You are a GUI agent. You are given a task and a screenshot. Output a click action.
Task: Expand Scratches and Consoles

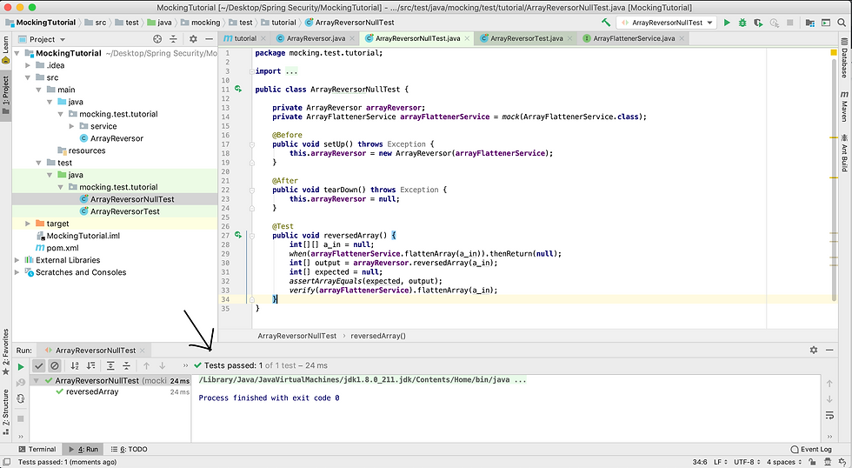coord(17,272)
